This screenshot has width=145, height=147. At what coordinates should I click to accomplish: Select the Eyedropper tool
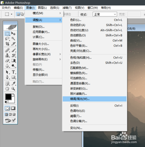(13, 83)
